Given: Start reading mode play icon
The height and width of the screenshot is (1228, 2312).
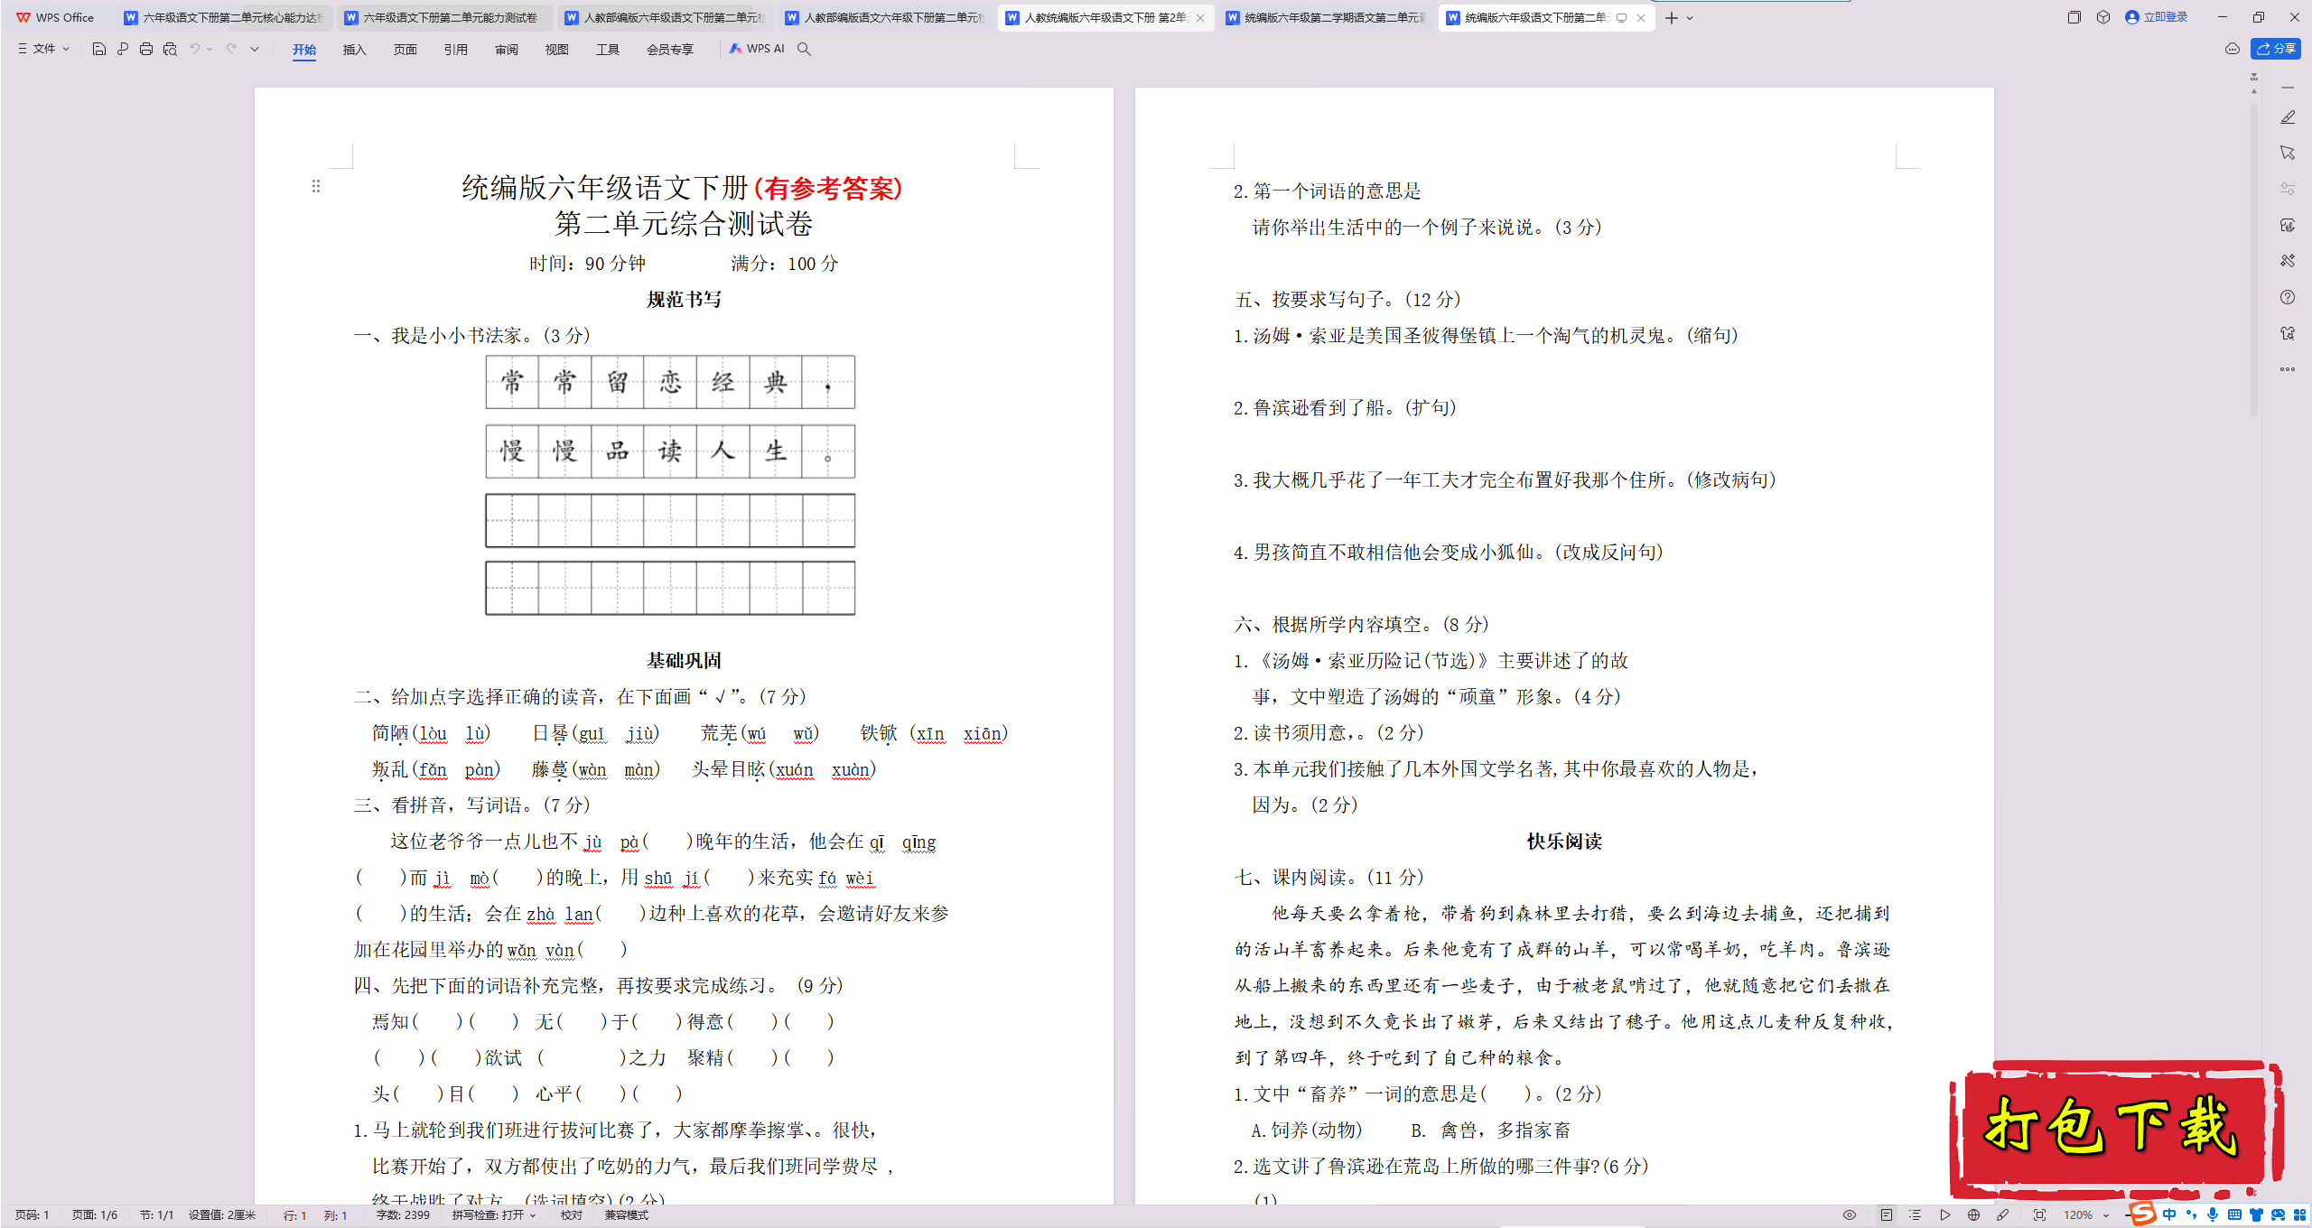Looking at the screenshot, I should point(1945,1215).
